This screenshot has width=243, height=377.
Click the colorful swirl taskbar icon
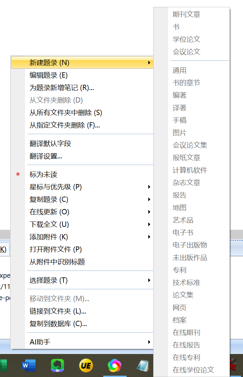(114, 365)
